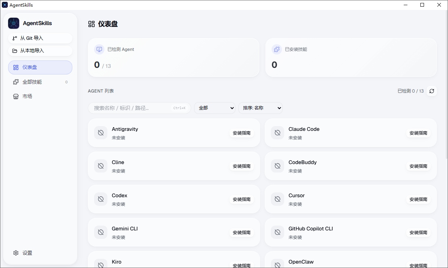Click the not-installed icon beside Claude Code

pos(278,133)
